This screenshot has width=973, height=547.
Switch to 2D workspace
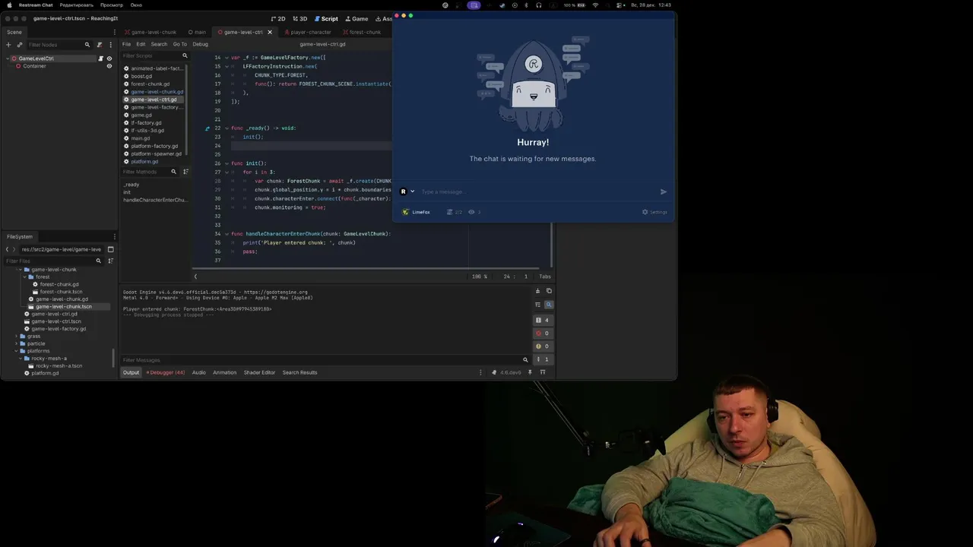(x=278, y=18)
